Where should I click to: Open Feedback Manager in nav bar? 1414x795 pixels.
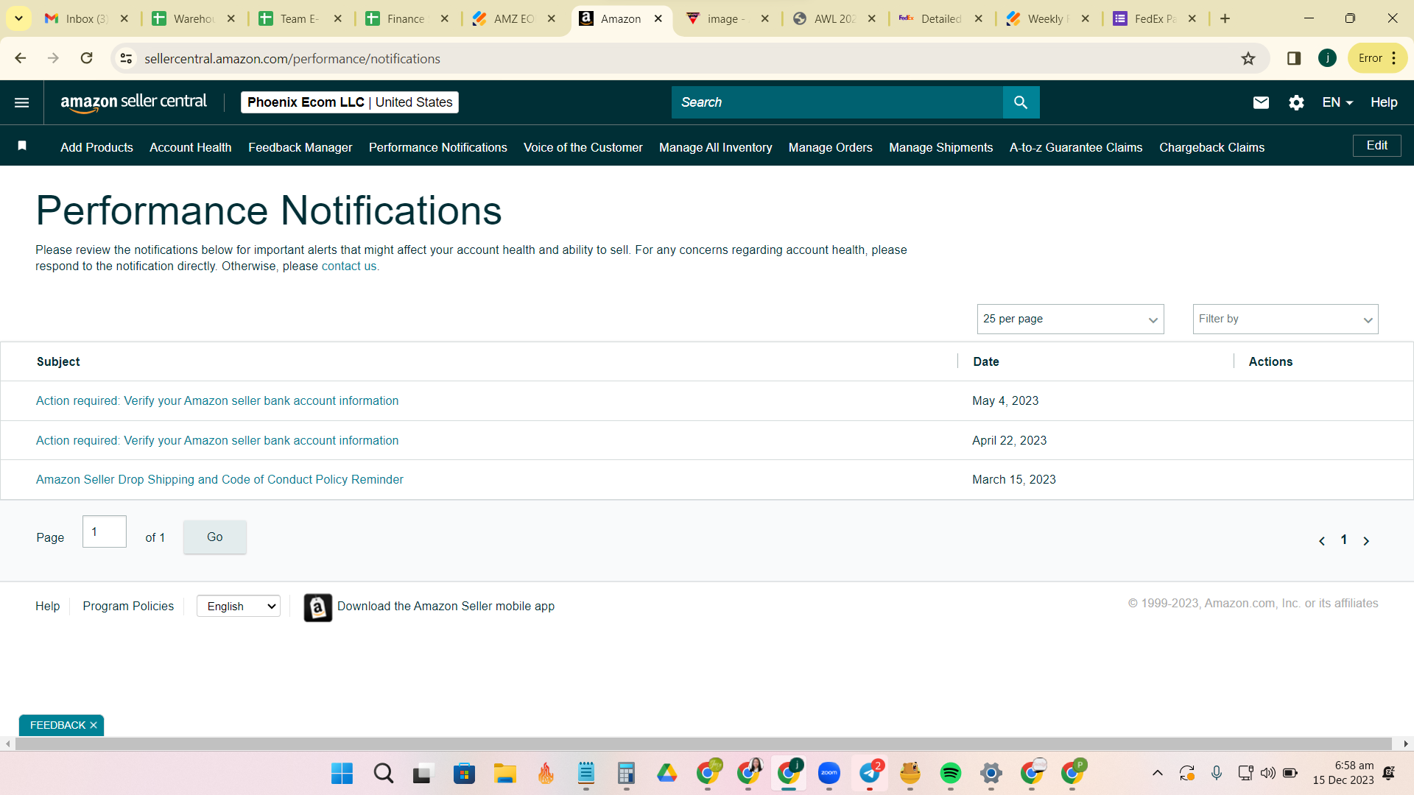pyautogui.click(x=300, y=147)
